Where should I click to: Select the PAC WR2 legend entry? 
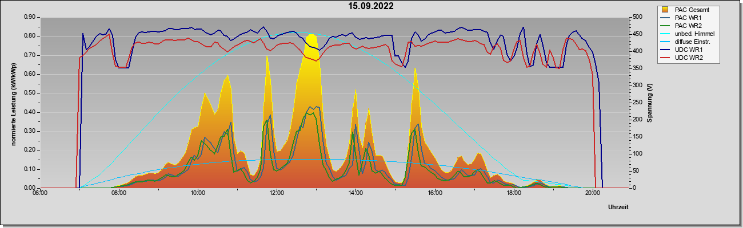[x=688, y=26]
